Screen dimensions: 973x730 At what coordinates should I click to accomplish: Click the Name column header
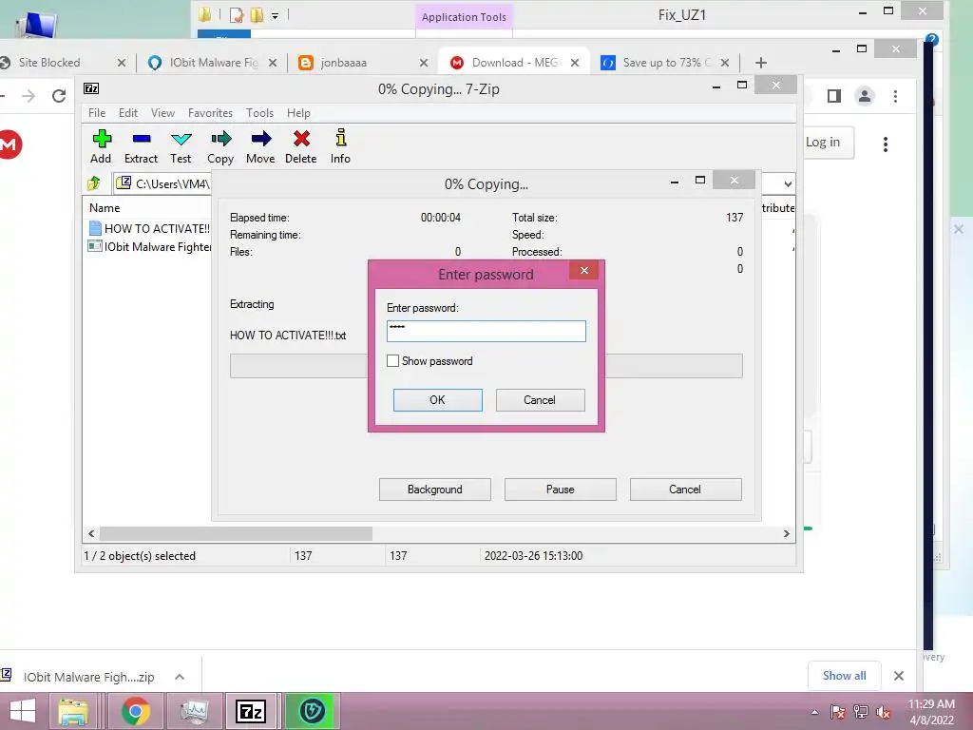[x=105, y=208]
